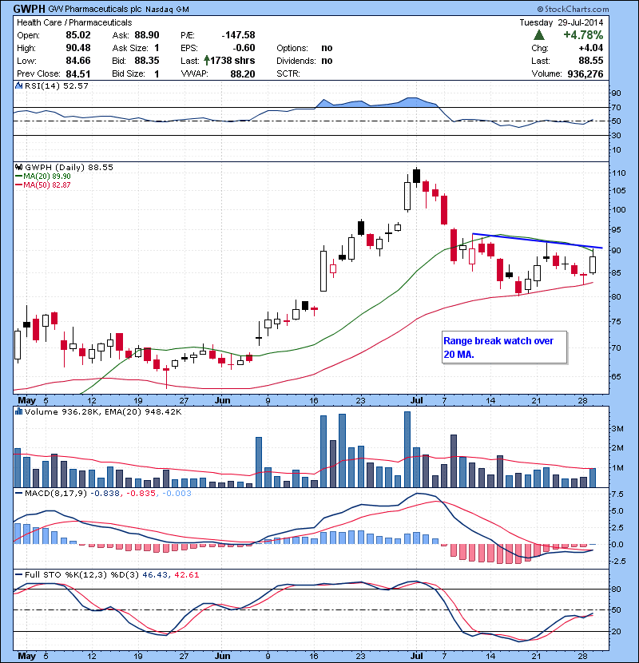This screenshot has height=663, width=639.
Task: Click the StockCharts.com copyright text
Action: pyautogui.click(x=573, y=9)
